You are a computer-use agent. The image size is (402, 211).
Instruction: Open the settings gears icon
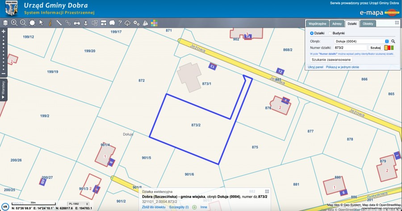click(x=137, y=23)
